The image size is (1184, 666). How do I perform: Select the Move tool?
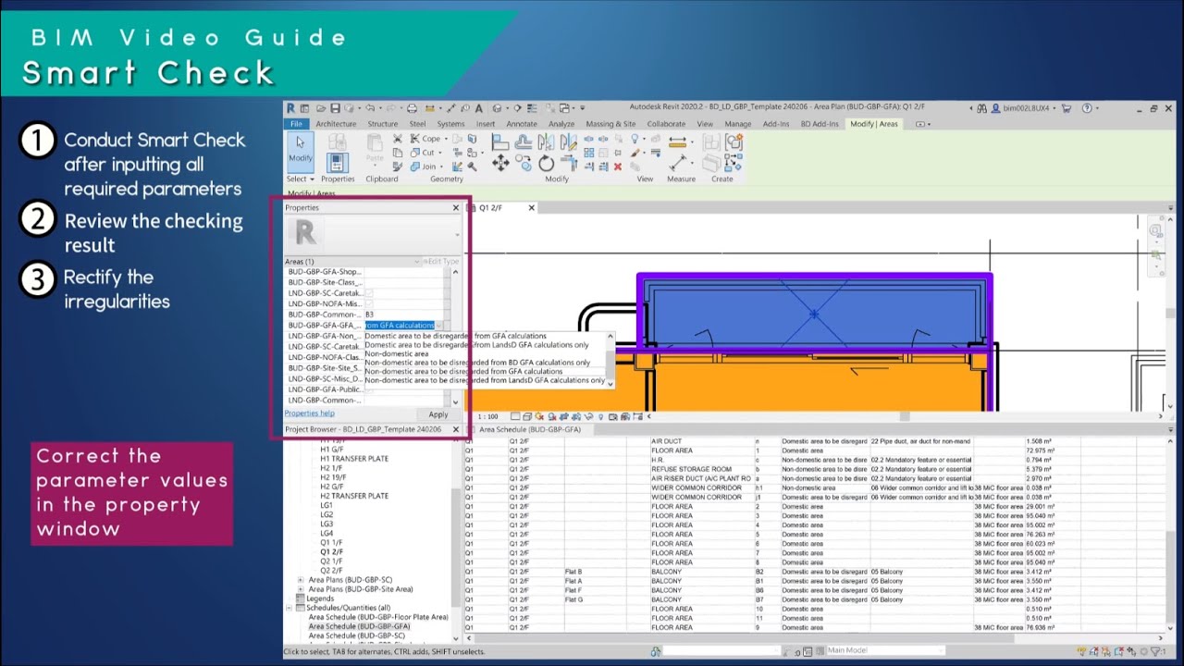click(x=500, y=163)
